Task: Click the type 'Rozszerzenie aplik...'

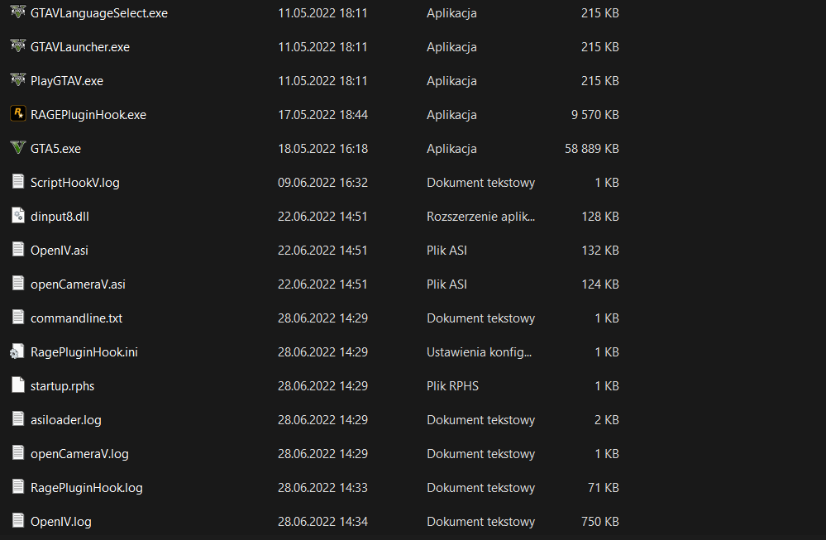Action: [x=481, y=217]
